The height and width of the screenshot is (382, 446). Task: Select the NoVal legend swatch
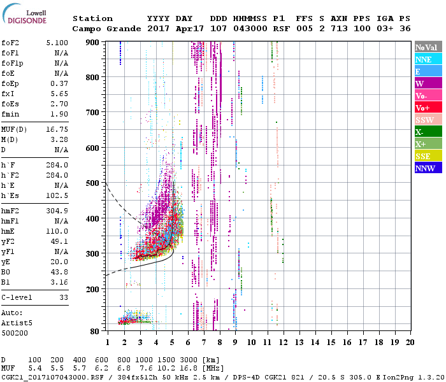[428, 47]
